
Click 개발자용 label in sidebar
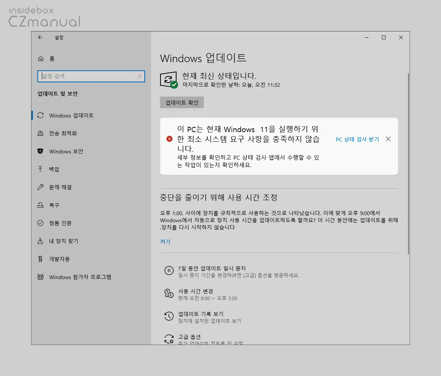(x=59, y=259)
